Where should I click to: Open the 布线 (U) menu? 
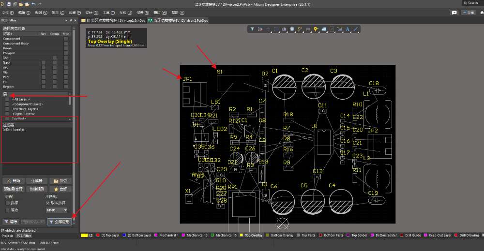(126, 13)
